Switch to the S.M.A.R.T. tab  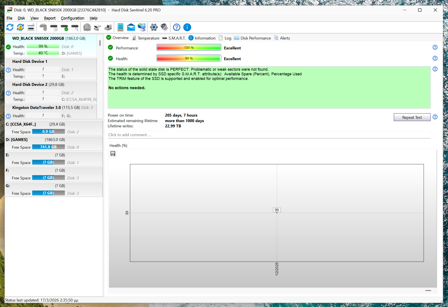[x=174, y=38]
